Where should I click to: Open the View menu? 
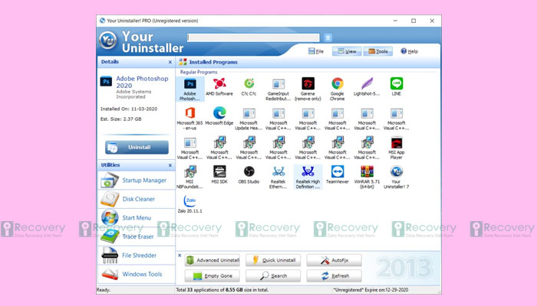(347, 51)
